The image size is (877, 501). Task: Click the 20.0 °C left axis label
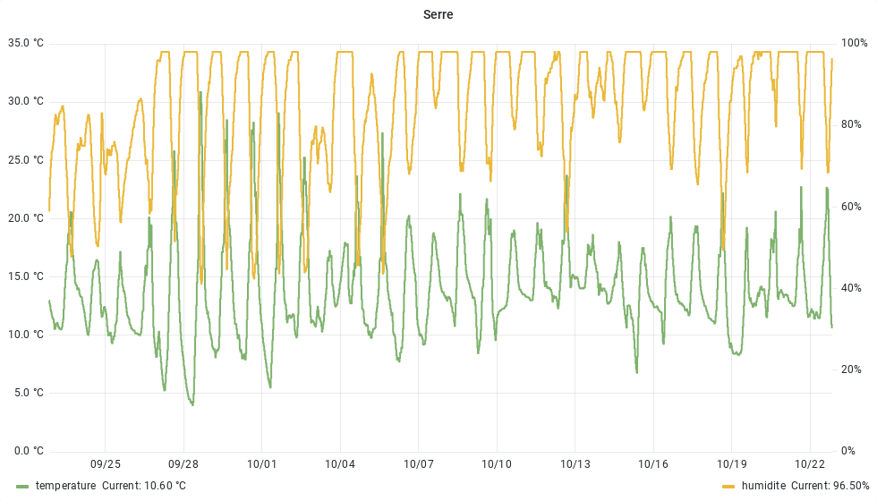point(25,218)
